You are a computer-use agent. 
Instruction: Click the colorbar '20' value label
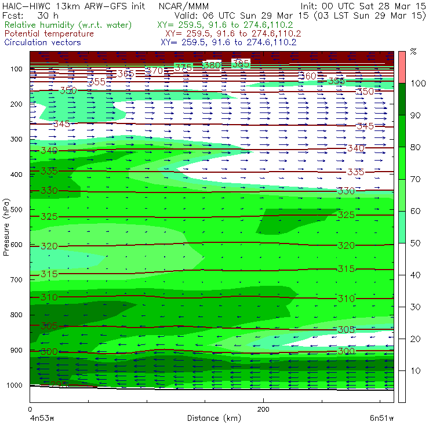415,339
